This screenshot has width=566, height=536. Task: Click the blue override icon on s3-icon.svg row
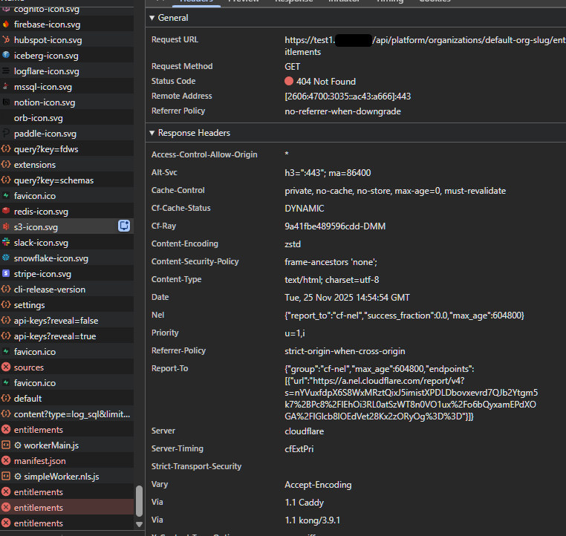point(124,226)
